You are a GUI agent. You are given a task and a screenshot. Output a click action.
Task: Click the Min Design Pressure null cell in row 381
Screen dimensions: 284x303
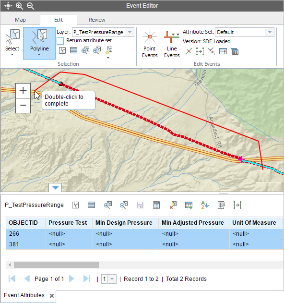[126, 244]
